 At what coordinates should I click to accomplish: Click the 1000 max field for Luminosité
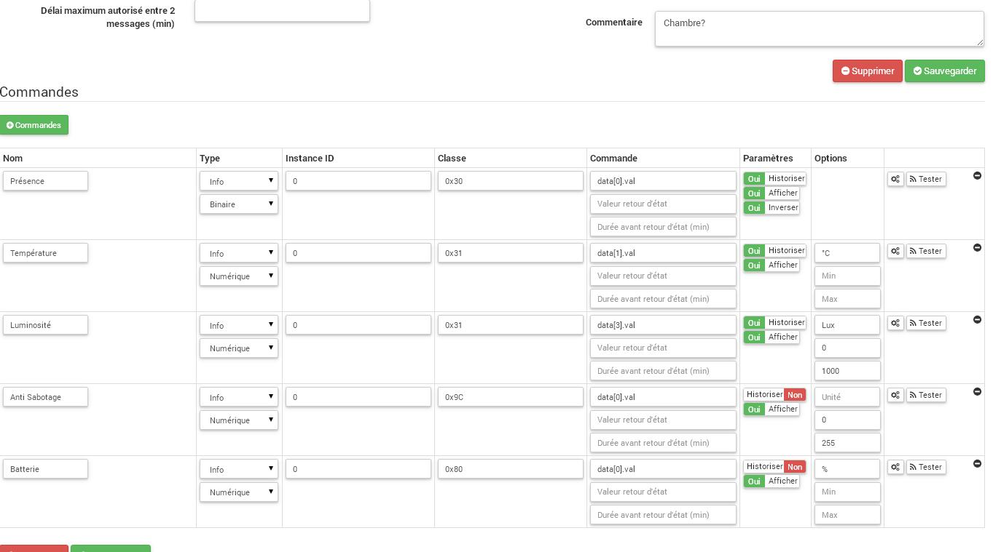click(x=847, y=371)
